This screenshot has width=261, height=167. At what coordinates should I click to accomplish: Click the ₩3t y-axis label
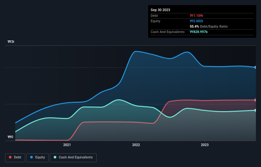[x=11, y=42]
